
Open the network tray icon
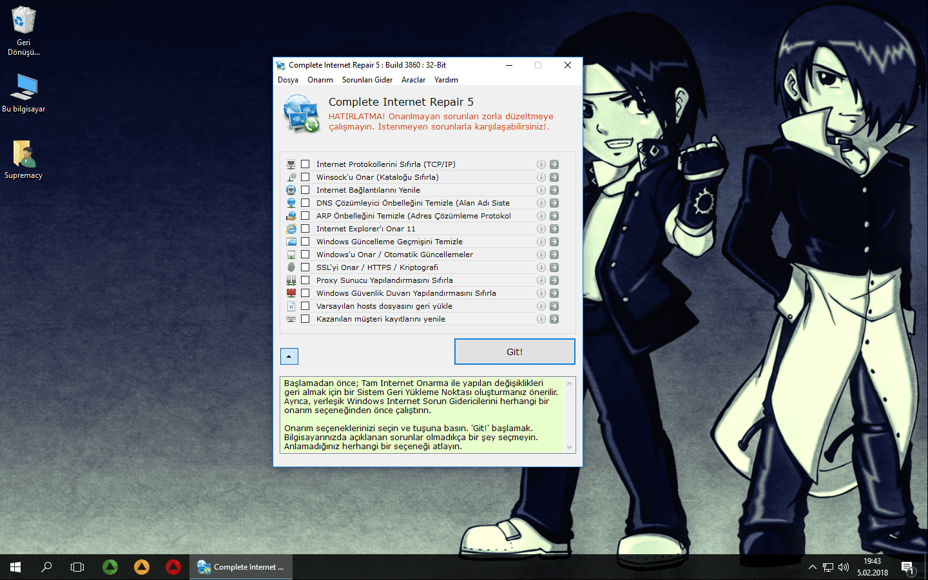[x=828, y=567]
